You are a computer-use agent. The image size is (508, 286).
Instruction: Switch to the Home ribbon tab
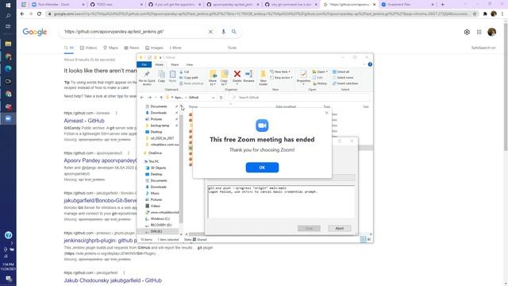(159, 64)
